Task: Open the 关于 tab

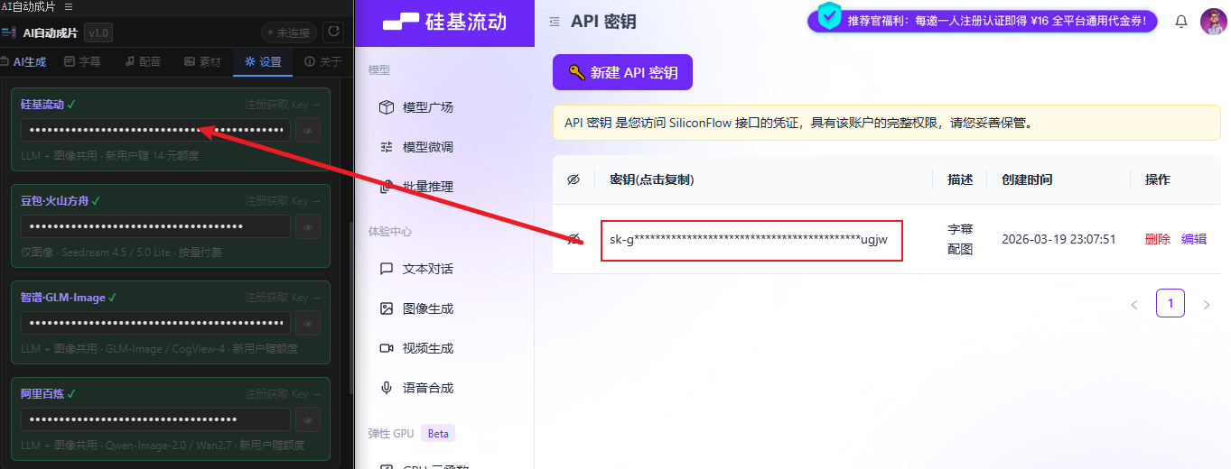Action: click(x=323, y=61)
